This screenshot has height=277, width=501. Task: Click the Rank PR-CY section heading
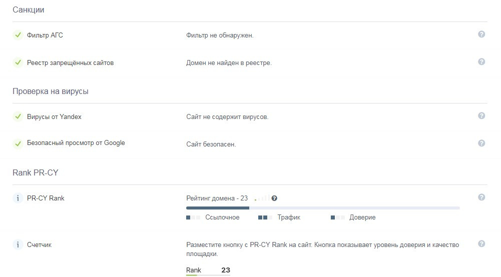36,173
